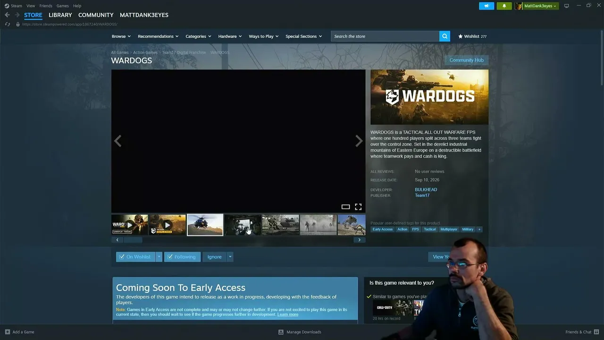Screen dimensions: 604x340
Task: Click the magnifier search button
Action: [445, 36]
